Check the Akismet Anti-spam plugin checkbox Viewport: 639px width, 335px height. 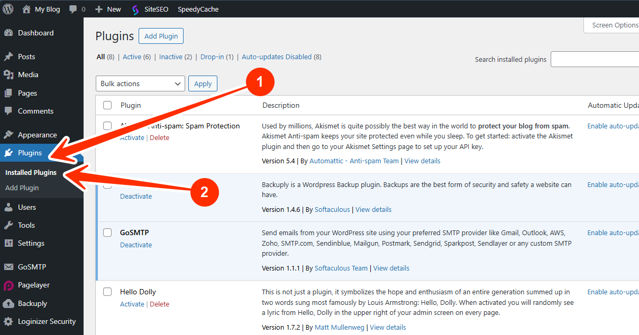107,126
